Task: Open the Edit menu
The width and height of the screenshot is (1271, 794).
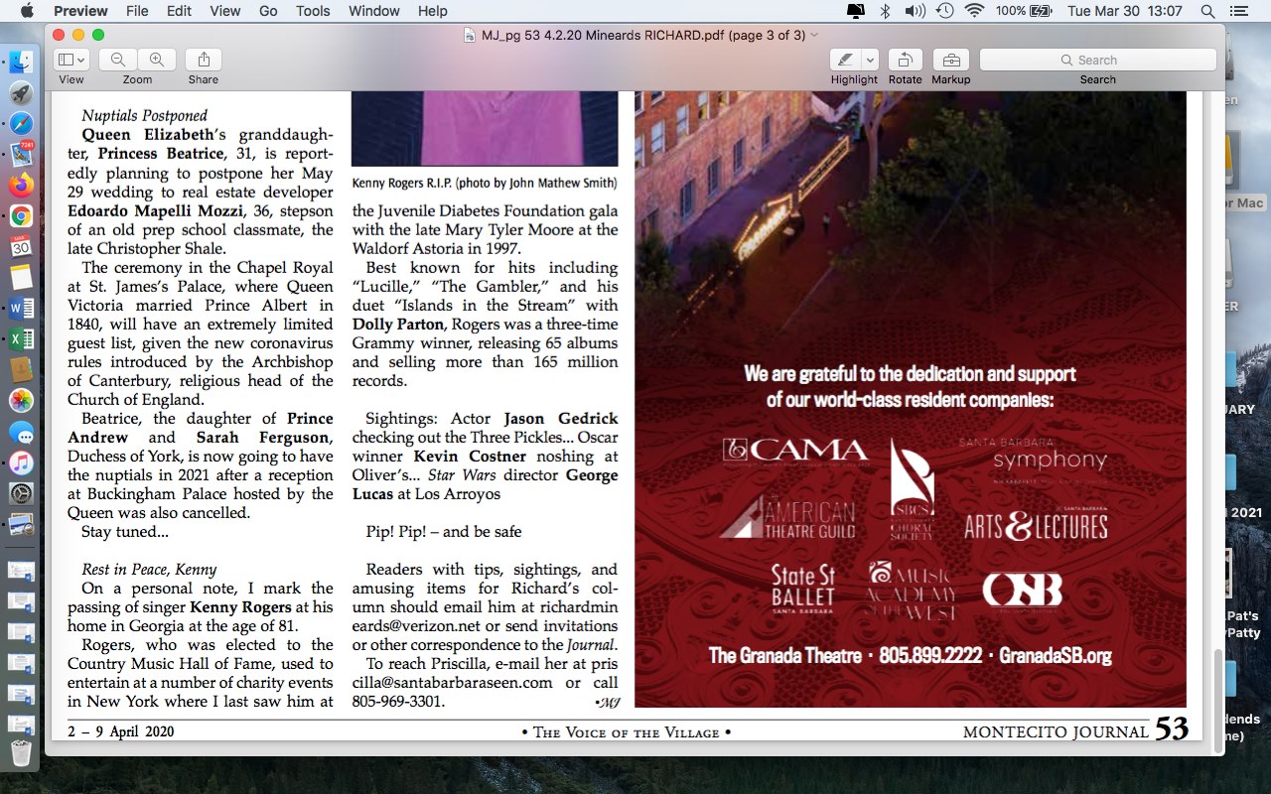Action: pos(179,11)
